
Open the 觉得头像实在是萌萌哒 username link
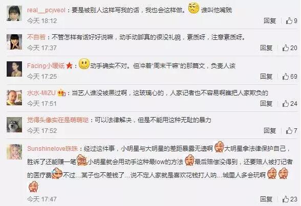(x=58, y=120)
